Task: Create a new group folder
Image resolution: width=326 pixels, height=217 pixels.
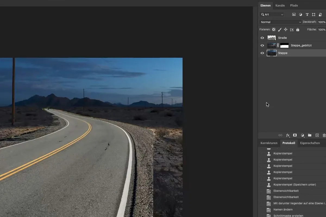Action: (310, 135)
